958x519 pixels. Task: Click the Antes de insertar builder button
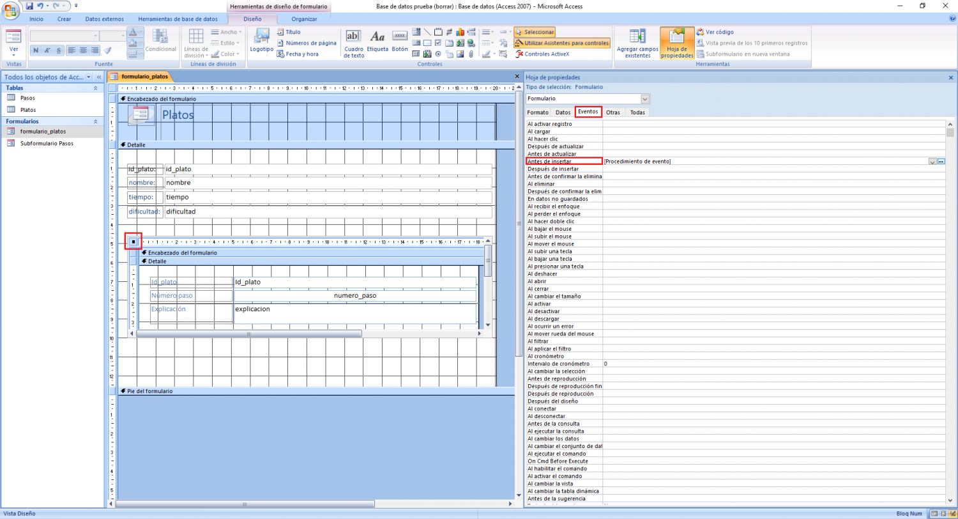941,162
